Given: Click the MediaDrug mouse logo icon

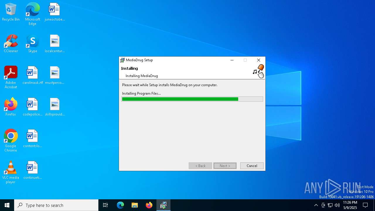Looking at the screenshot, I should [259, 71].
